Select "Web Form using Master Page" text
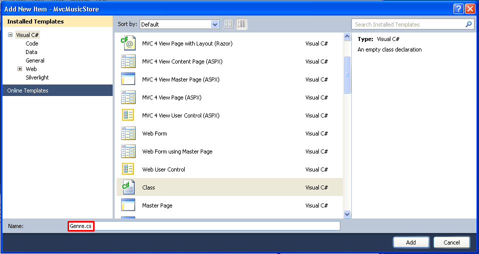The width and height of the screenshot is (479, 254). point(177,151)
